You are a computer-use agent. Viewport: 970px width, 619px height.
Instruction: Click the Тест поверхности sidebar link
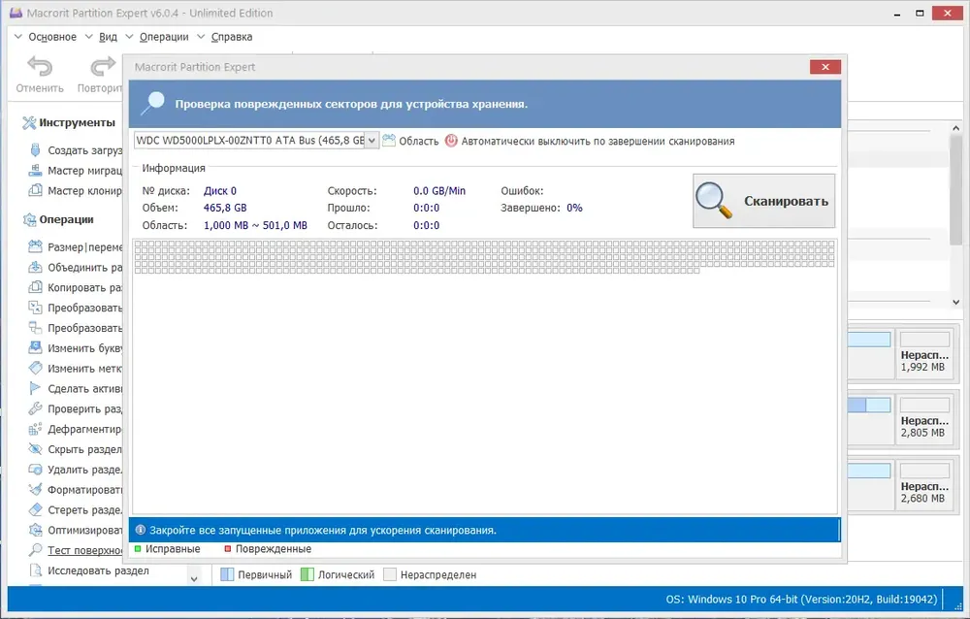(x=84, y=550)
